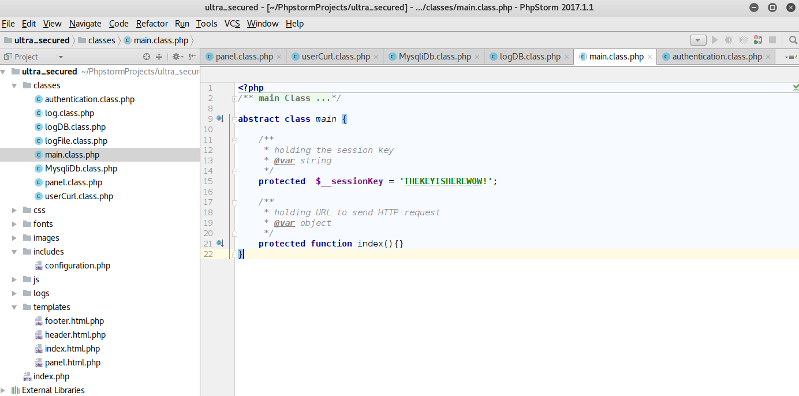Open the run configuration dropdown

[699, 40]
